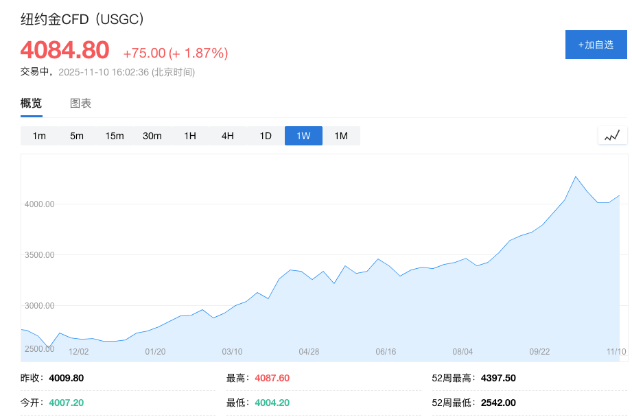
Task: Click the 12/02 date label on chart
Action: coord(79,352)
